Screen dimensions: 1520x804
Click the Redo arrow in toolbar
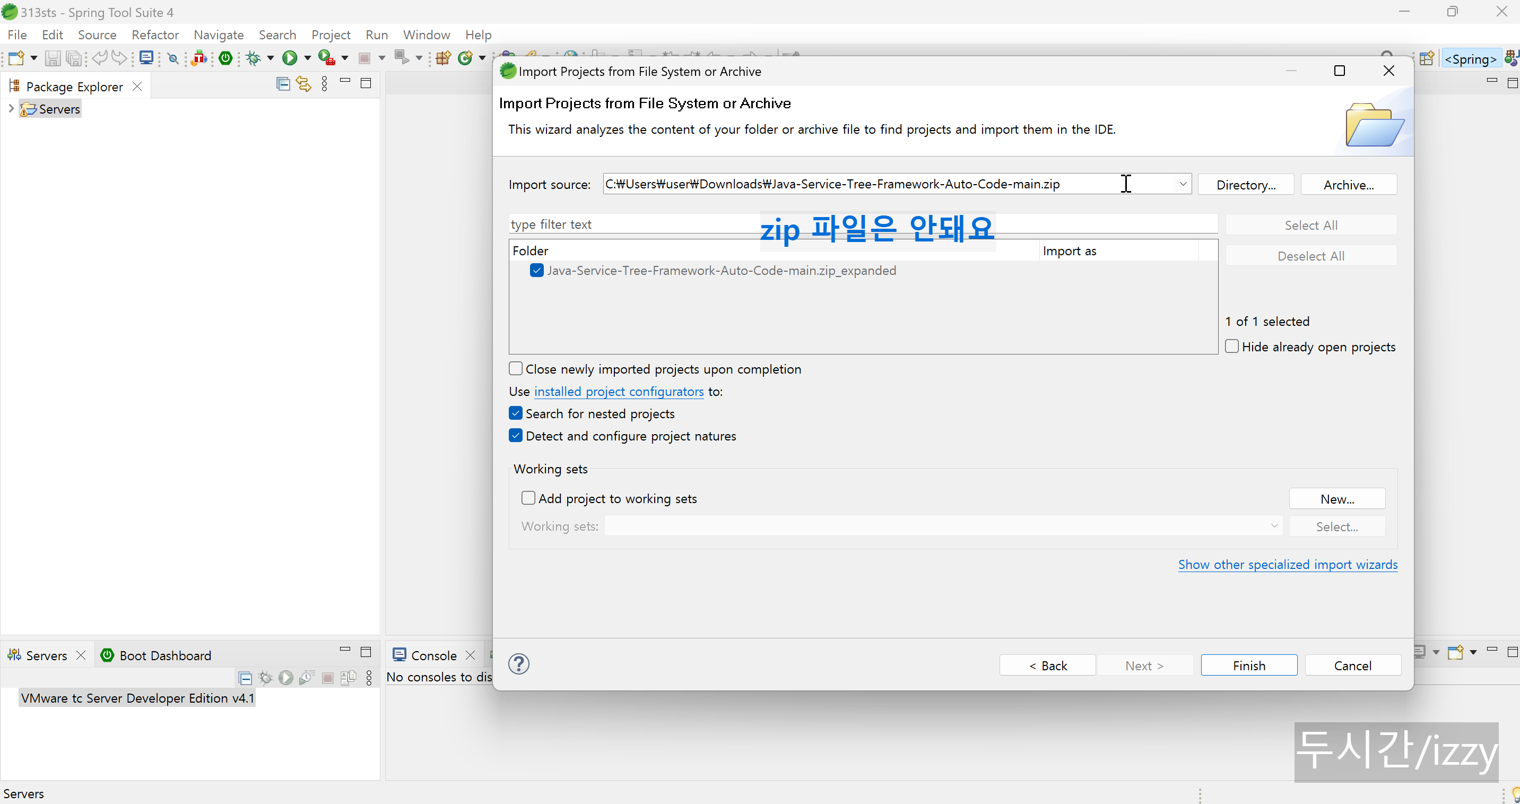[x=119, y=58]
